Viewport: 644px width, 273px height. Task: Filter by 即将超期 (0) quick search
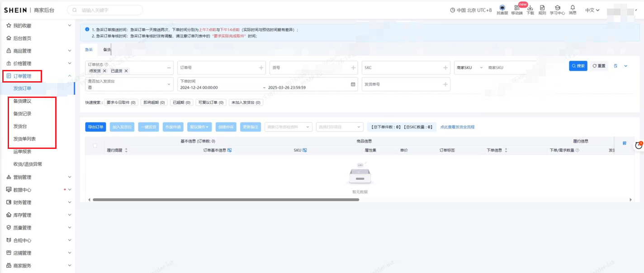pos(154,102)
